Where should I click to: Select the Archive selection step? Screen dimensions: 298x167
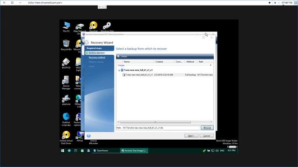point(96,53)
